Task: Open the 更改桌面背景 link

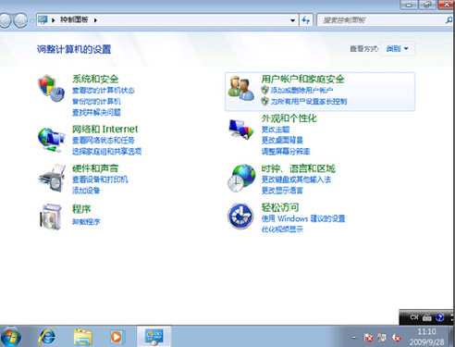Action: pyautogui.click(x=282, y=141)
